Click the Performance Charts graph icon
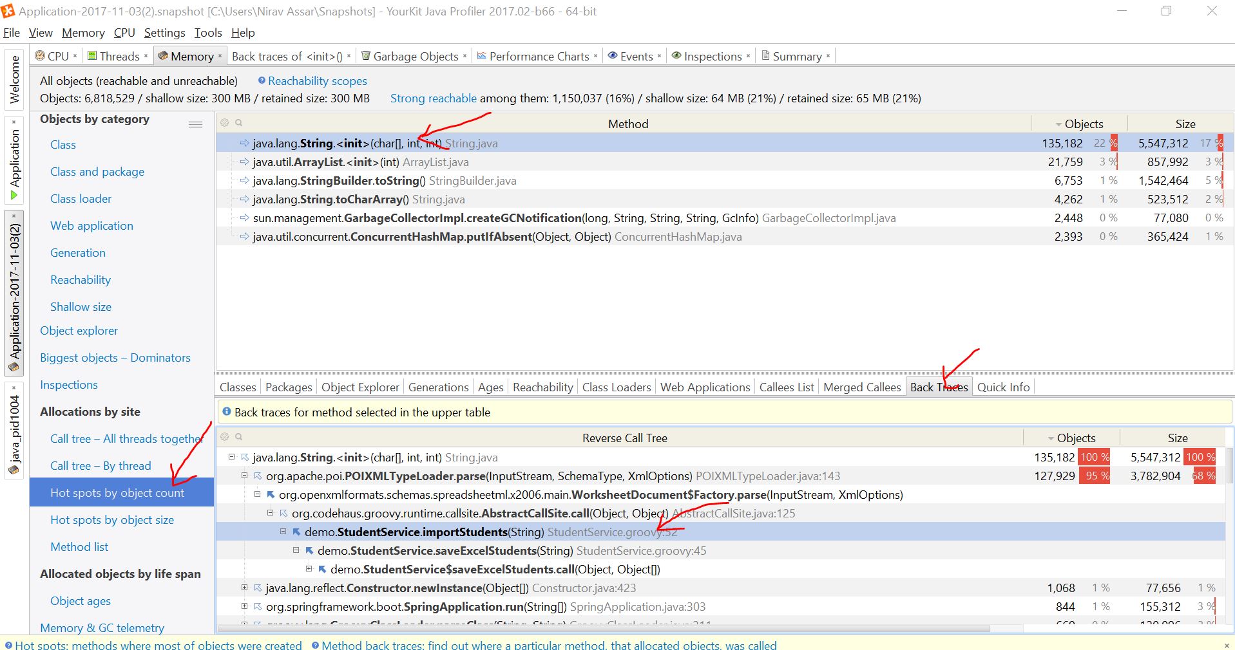Viewport: 1235px width, 650px height. (481, 56)
